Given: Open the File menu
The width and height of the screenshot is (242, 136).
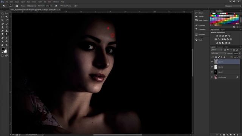Looking at the screenshot, I should 7,2.
